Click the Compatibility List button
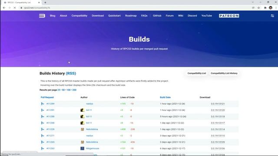The image size is (278, 156). pos(197,73)
